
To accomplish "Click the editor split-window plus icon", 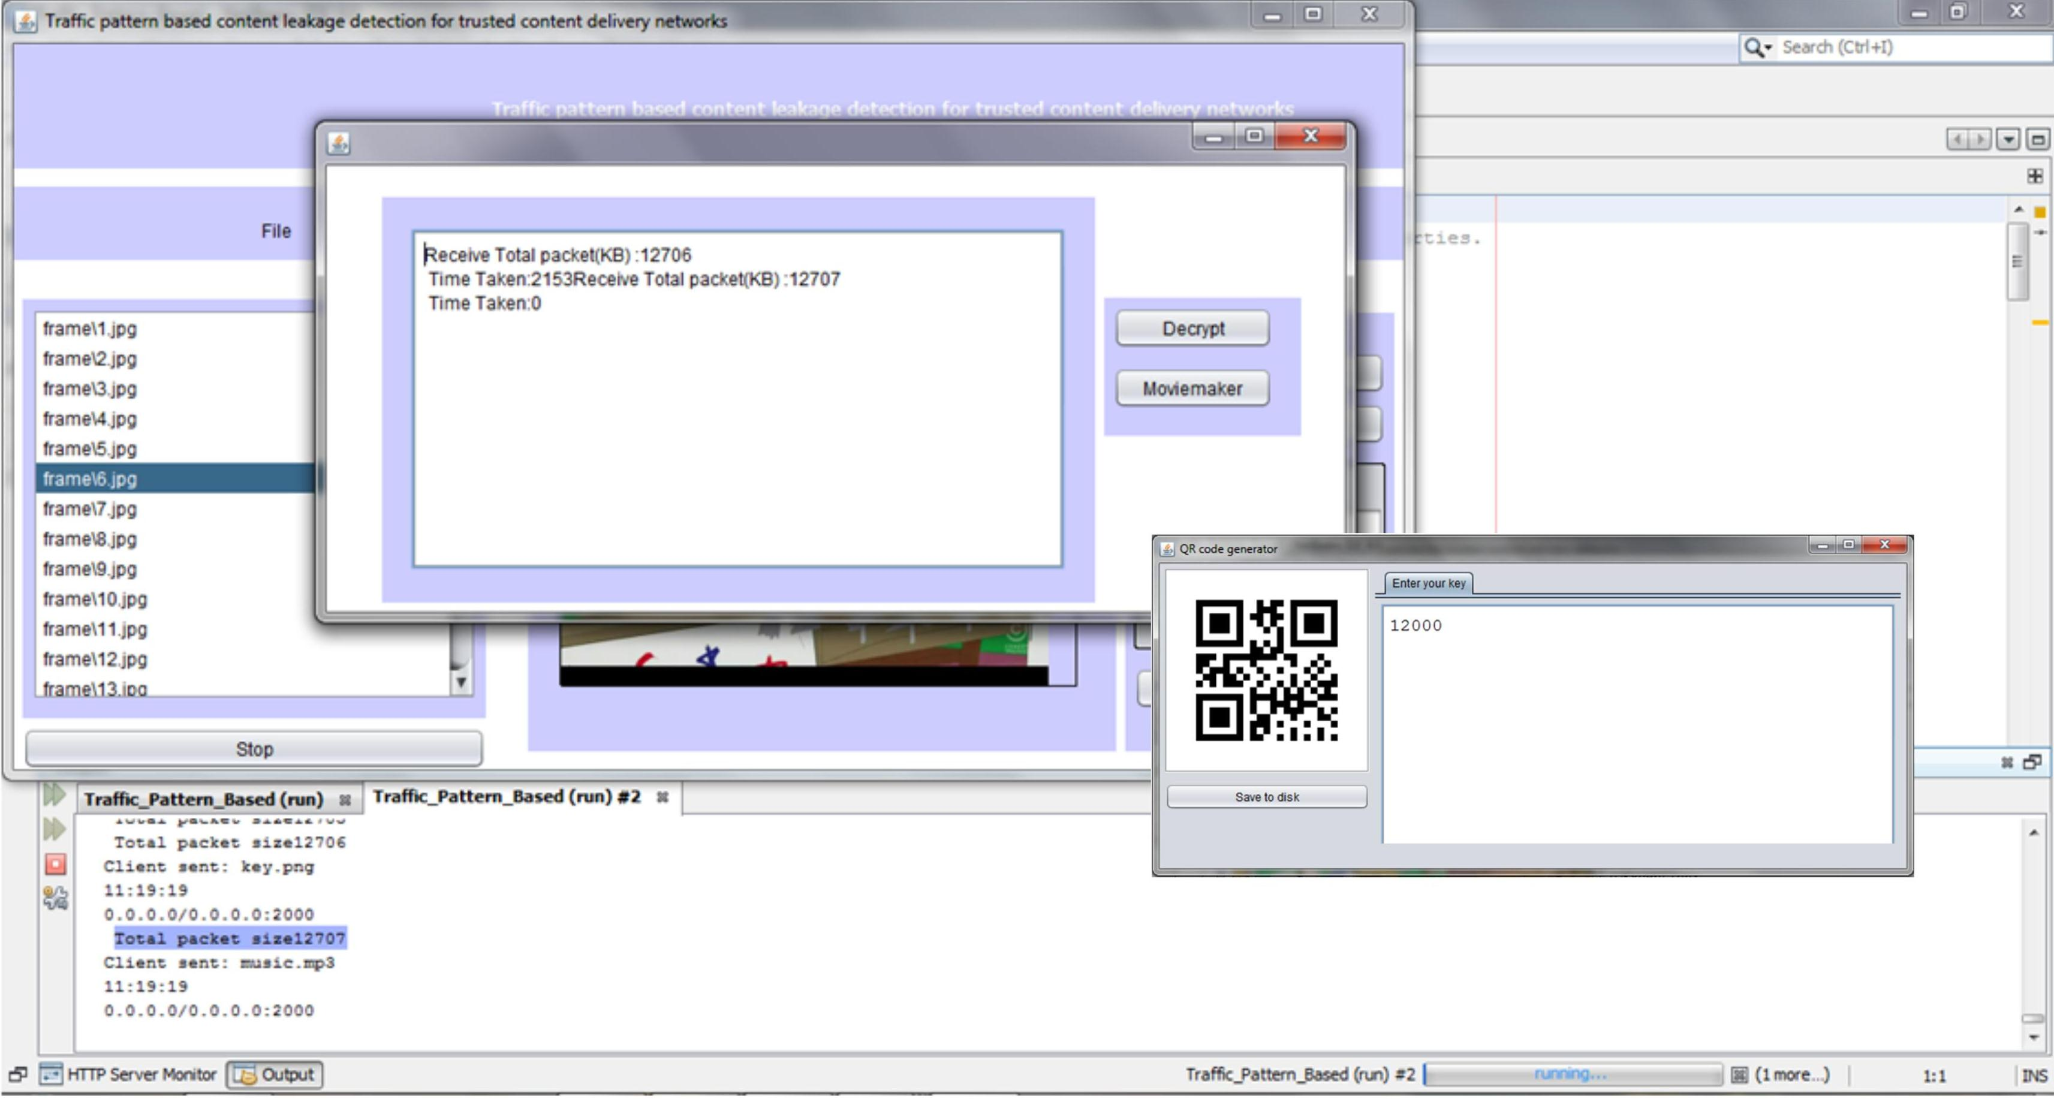I will pyautogui.click(x=2034, y=176).
